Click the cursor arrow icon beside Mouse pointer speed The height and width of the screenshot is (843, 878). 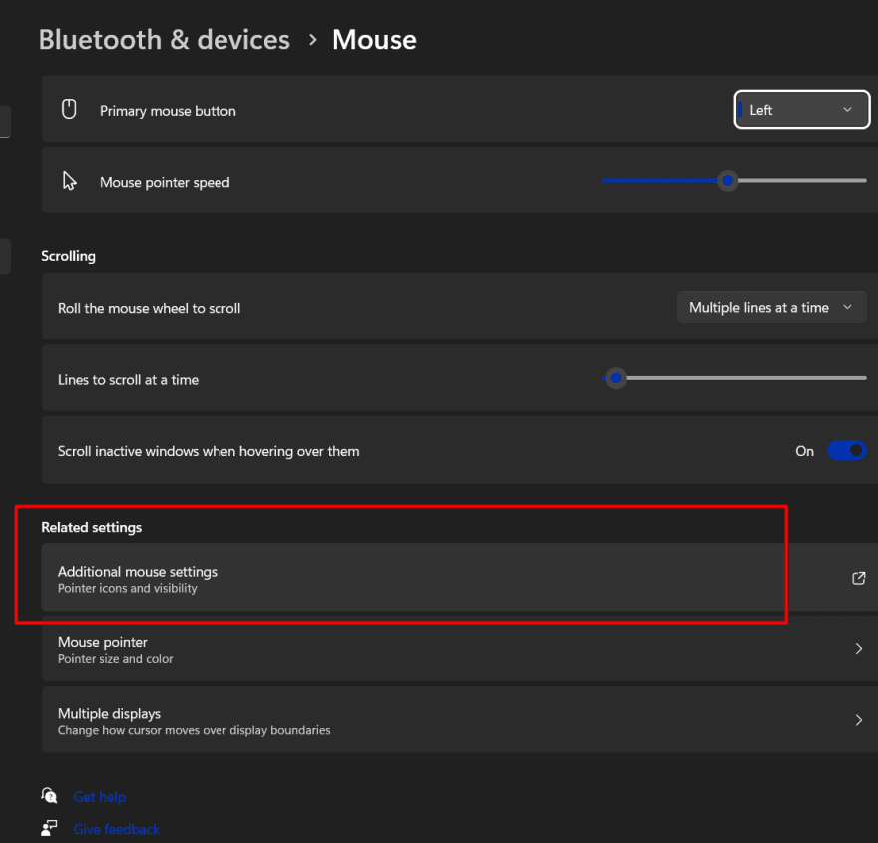70,181
